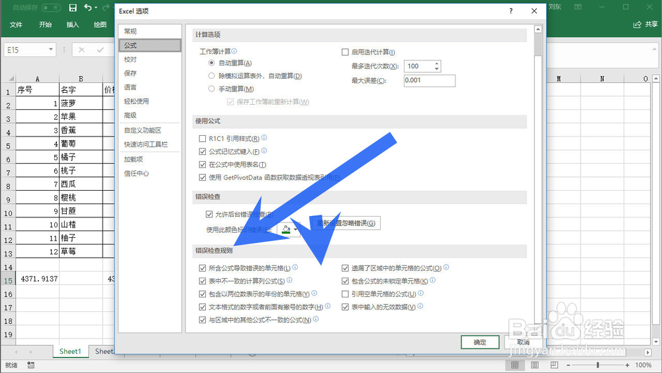The width and height of the screenshot is (662, 373).
Task: Click 最多迭代次数 value field
Action: tap(419, 66)
